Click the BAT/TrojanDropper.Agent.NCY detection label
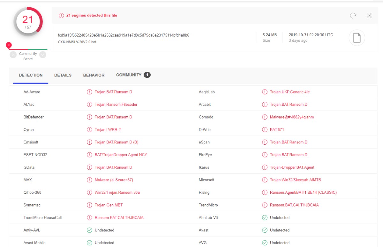Viewport: 383px width, 247px height. pyautogui.click(x=121, y=155)
